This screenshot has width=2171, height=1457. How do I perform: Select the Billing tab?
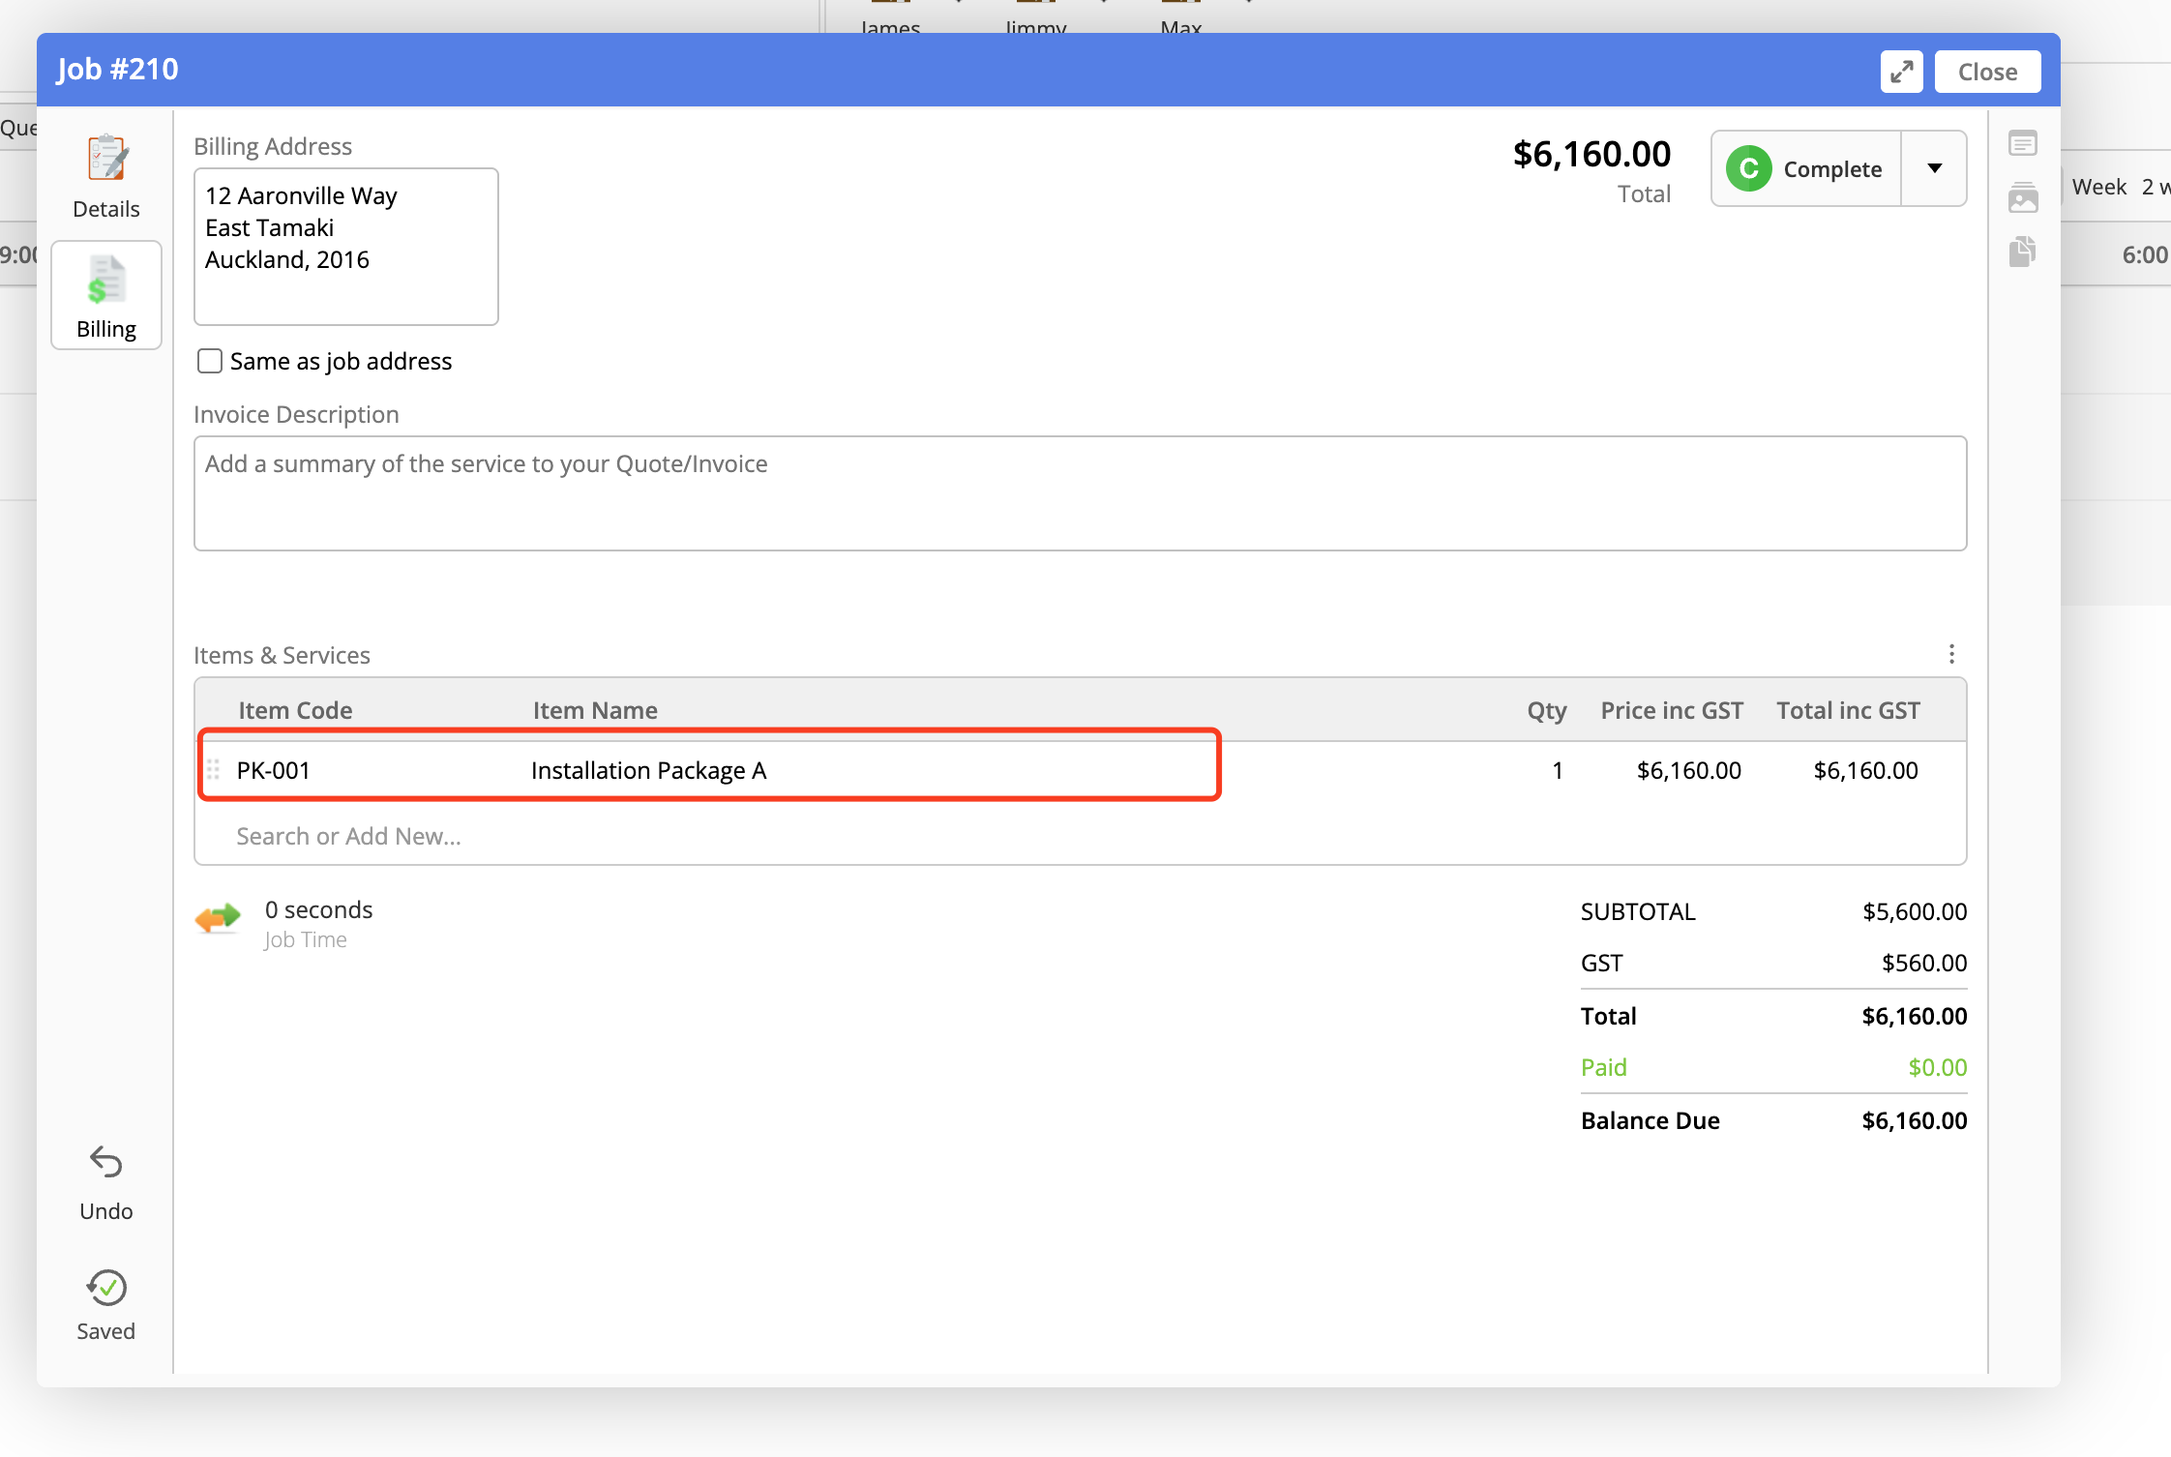(x=106, y=295)
